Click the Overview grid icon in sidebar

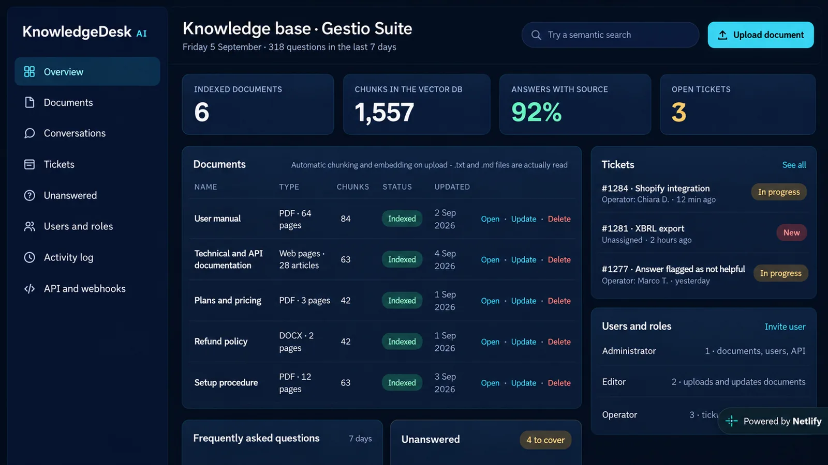[x=29, y=72]
